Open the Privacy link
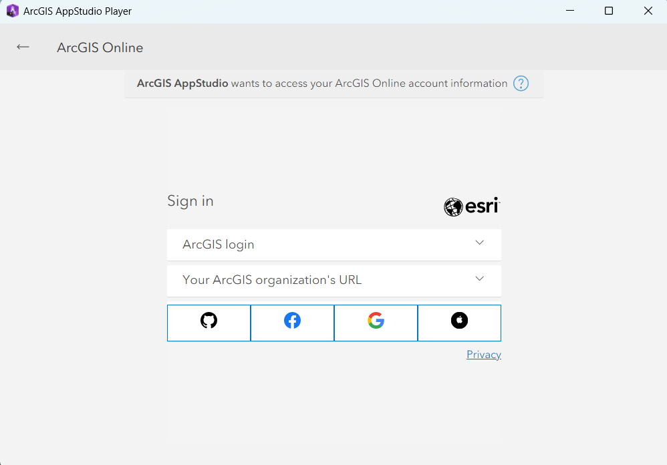Viewport: 667px width, 465px height. pyautogui.click(x=484, y=354)
